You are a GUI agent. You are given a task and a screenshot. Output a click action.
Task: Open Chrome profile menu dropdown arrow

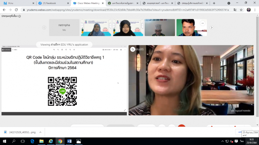pyautogui.click(x=229, y=3)
